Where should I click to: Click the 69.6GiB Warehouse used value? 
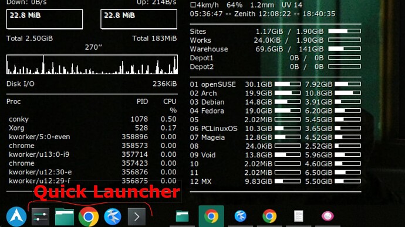[269, 49]
